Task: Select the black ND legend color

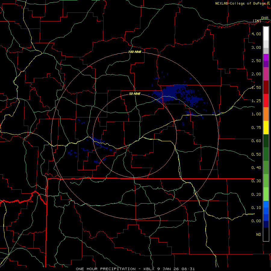Action: click(266, 234)
